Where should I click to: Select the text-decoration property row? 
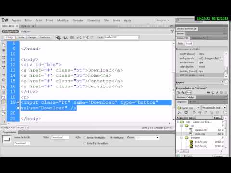pyautogui.click(x=200, y=75)
